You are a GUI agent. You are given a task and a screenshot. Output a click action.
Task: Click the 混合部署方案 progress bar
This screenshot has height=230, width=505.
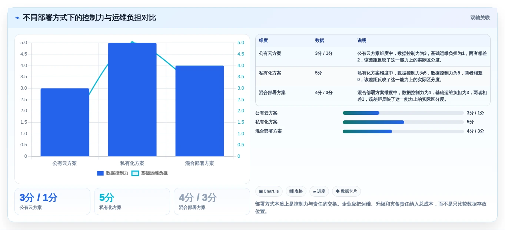(403, 131)
